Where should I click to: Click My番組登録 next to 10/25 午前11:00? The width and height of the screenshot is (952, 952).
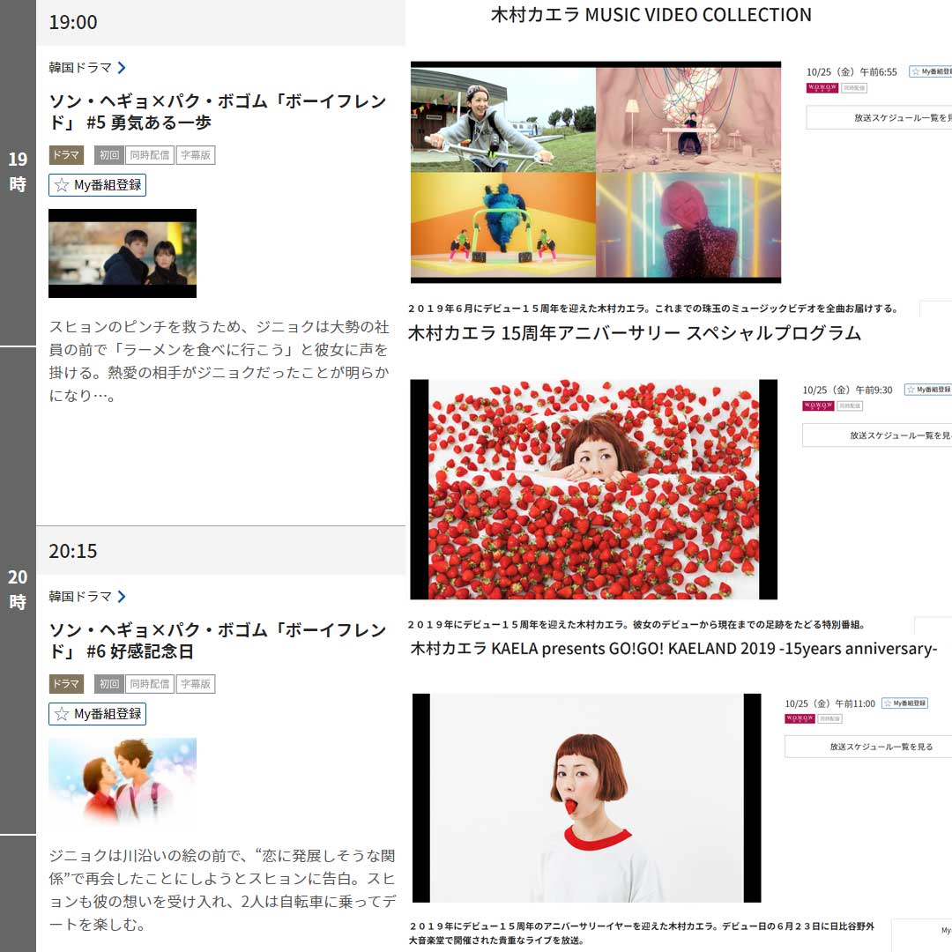tap(904, 703)
